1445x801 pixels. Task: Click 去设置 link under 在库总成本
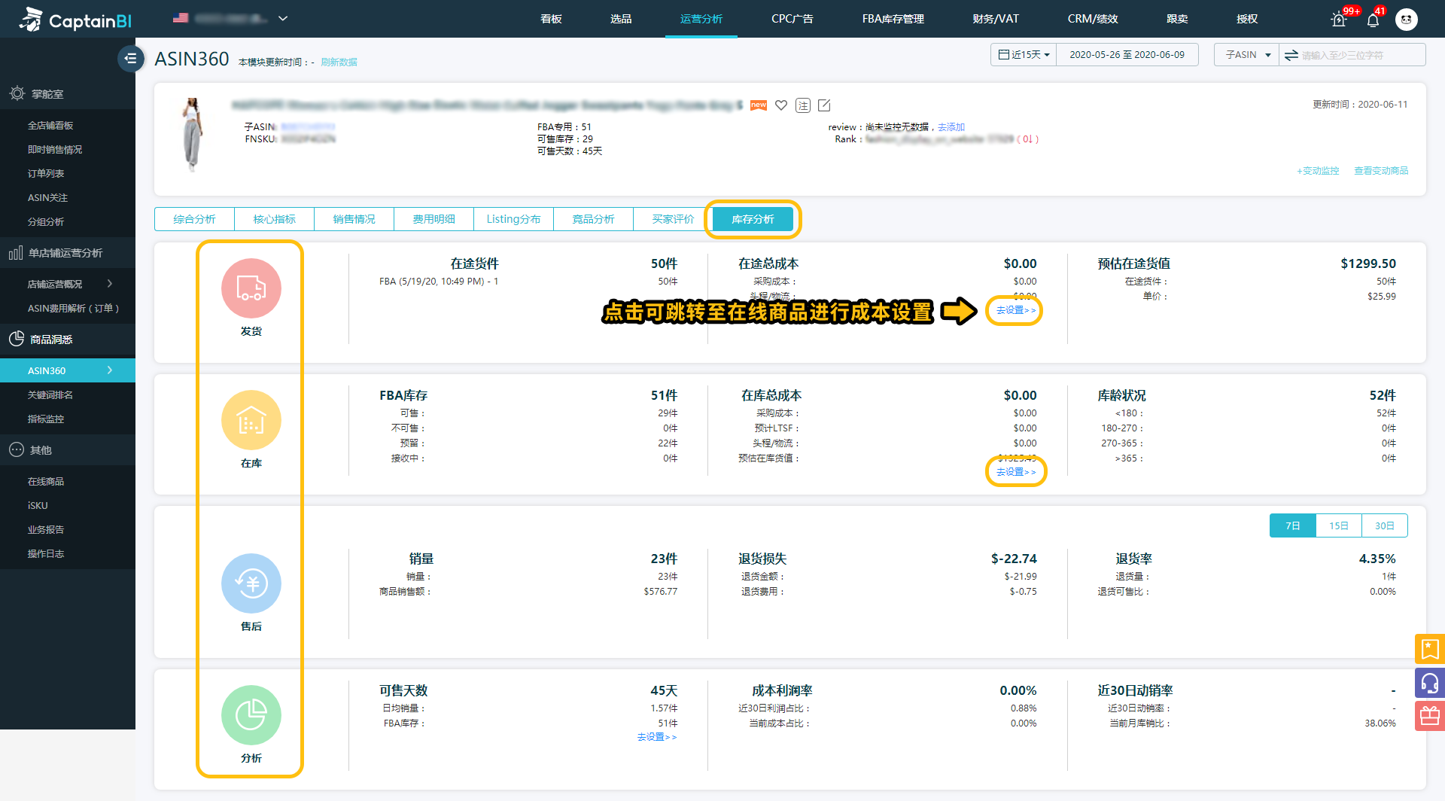pos(1016,472)
